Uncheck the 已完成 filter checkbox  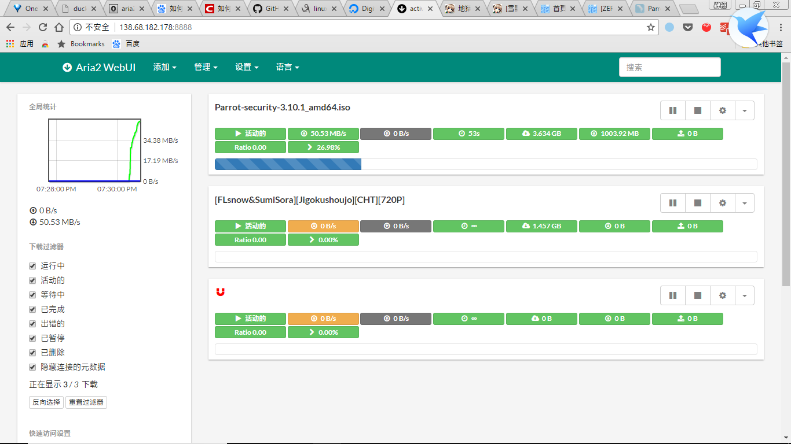pyautogui.click(x=33, y=309)
